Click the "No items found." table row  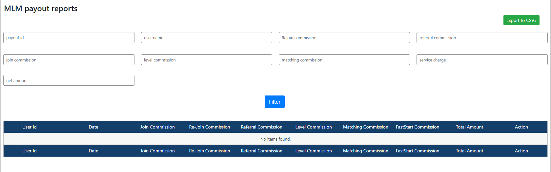click(275, 139)
